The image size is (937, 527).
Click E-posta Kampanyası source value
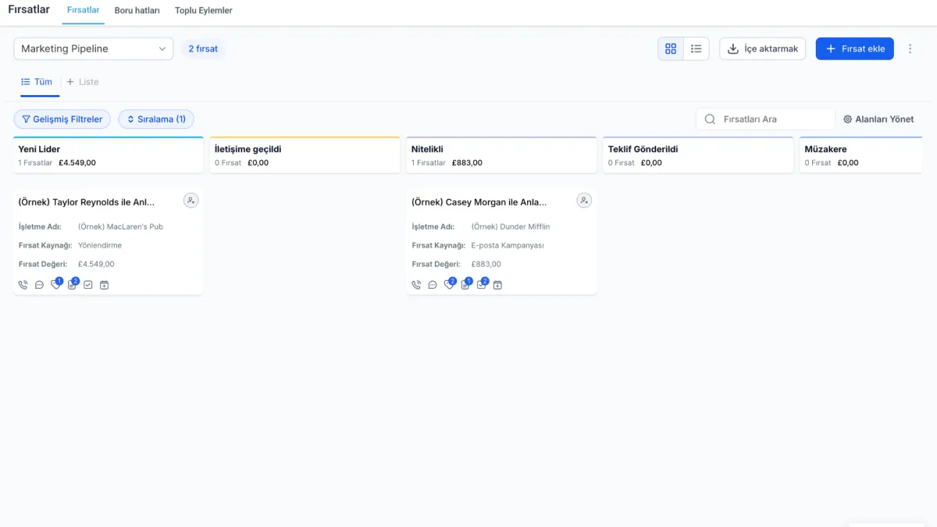coord(508,245)
